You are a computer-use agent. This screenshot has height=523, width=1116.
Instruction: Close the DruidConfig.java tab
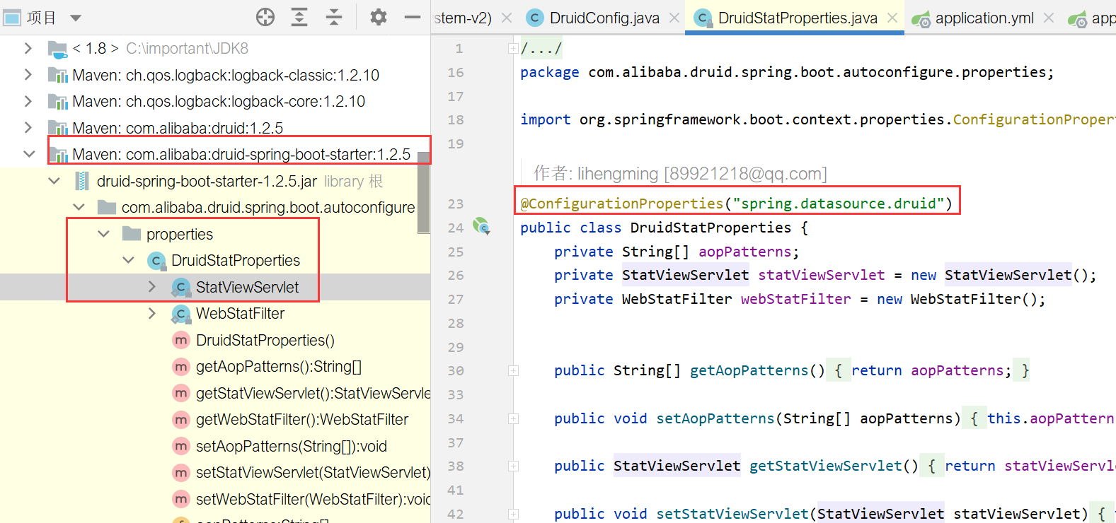click(x=674, y=18)
